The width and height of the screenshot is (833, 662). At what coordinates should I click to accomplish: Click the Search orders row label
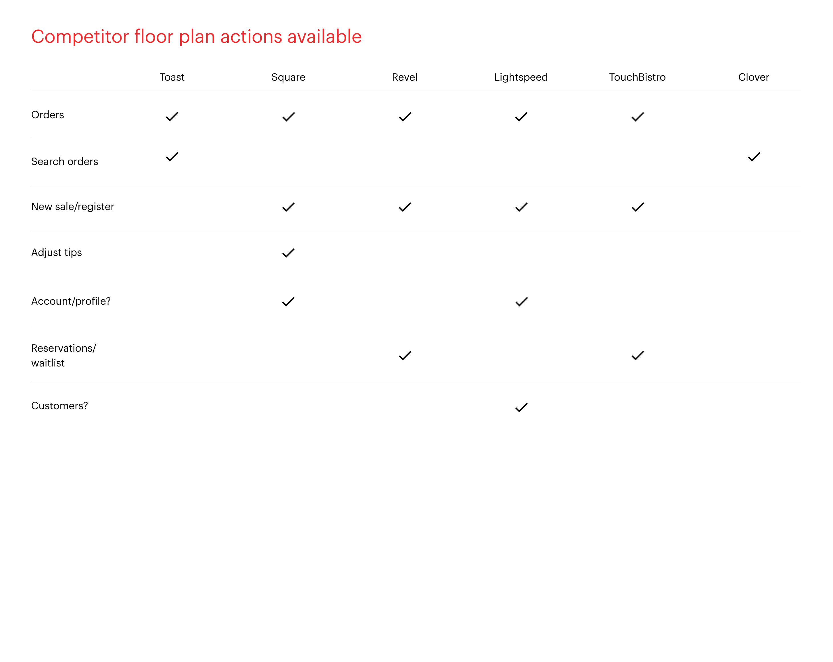[x=64, y=161]
